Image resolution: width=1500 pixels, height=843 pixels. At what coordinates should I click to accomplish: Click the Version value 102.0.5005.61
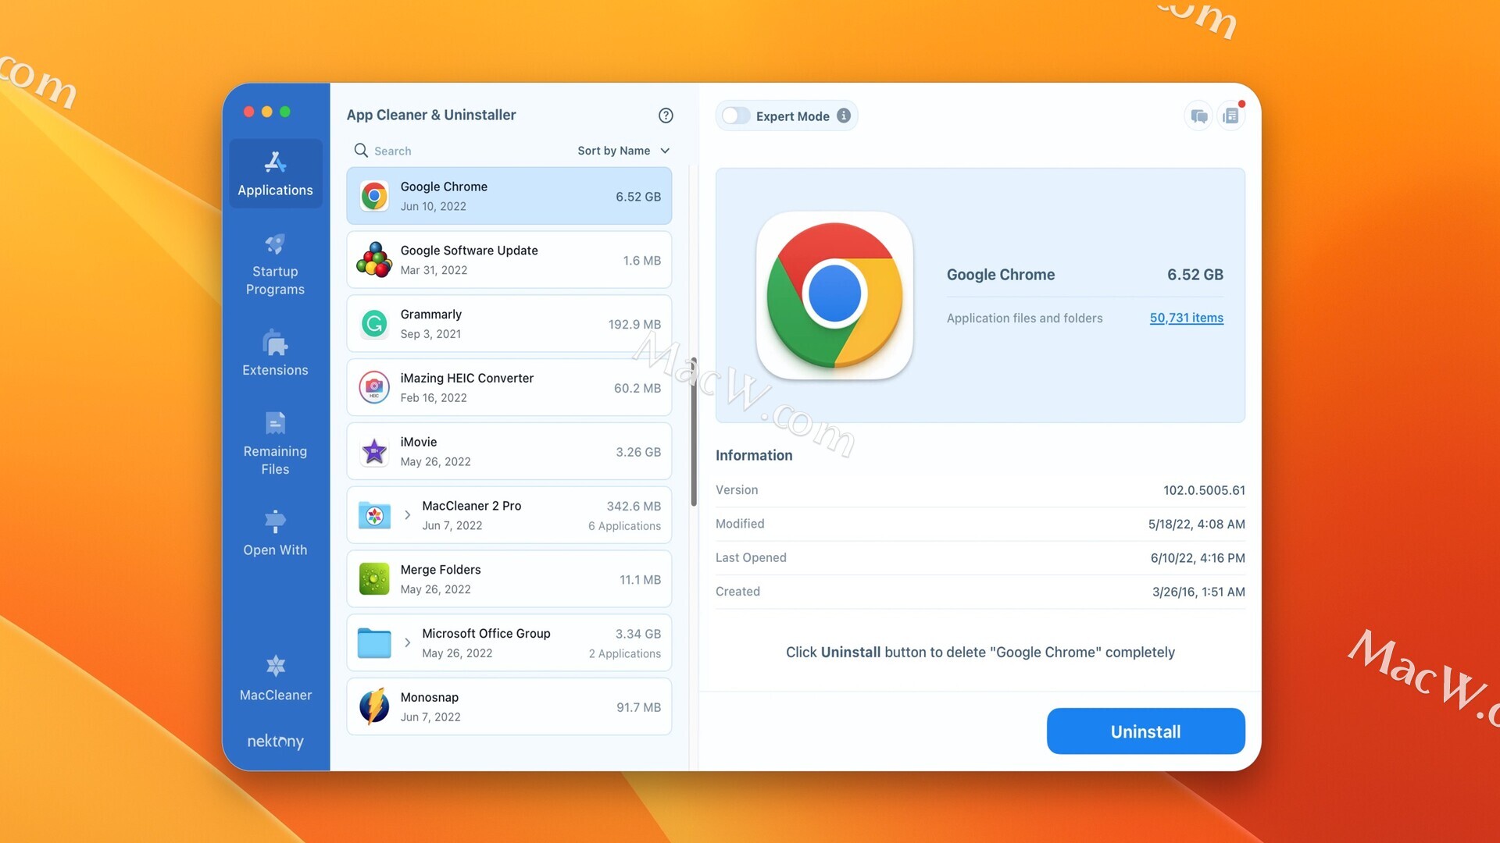tap(1204, 490)
